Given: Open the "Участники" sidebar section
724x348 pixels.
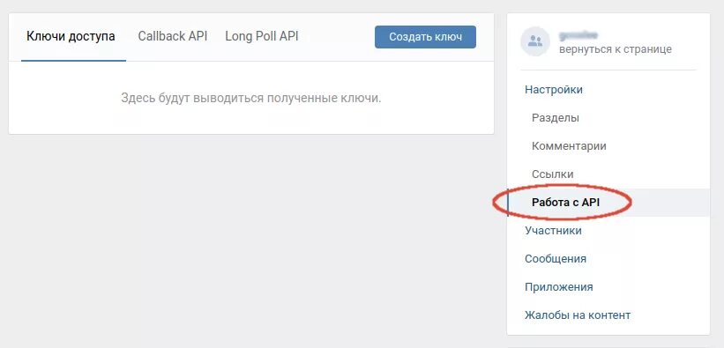Looking at the screenshot, I should coord(553,230).
